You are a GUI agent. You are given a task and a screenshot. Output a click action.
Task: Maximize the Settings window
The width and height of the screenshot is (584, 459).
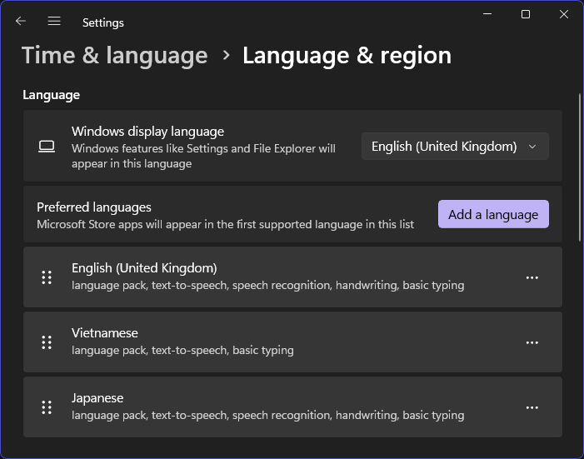[x=526, y=14]
